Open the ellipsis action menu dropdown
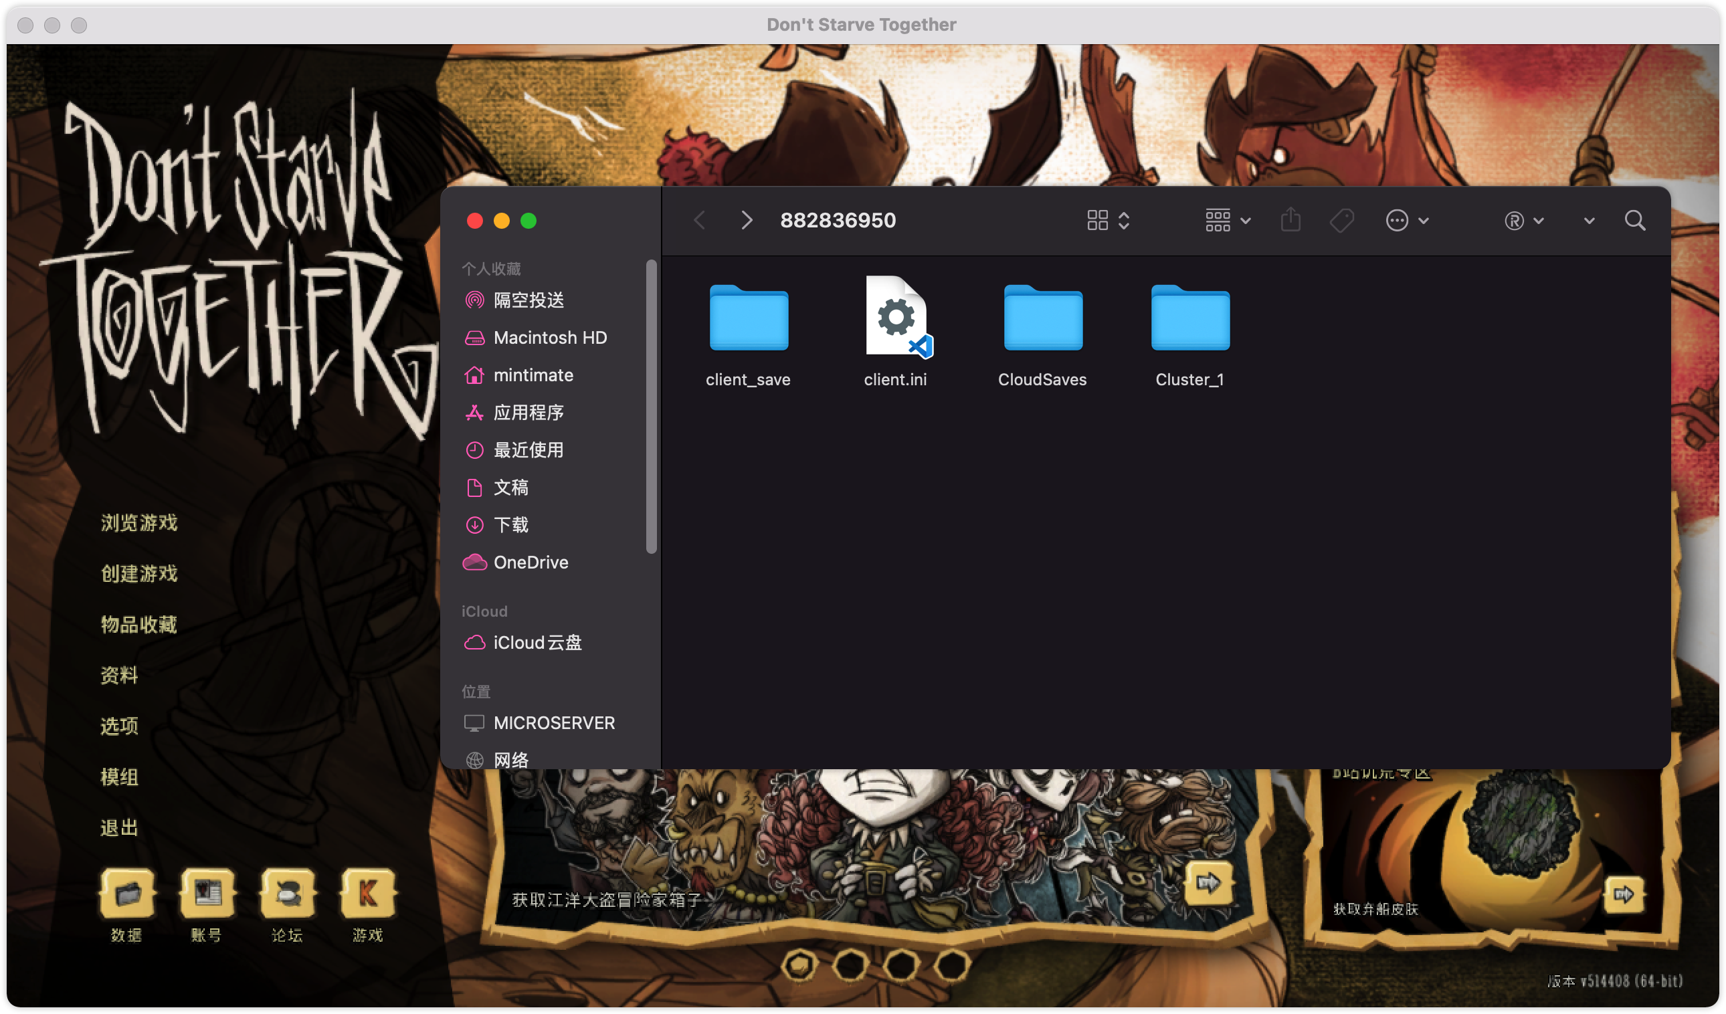Screen dimensions: 1726x1014 pyautogui.click(x=1407, y=221)
